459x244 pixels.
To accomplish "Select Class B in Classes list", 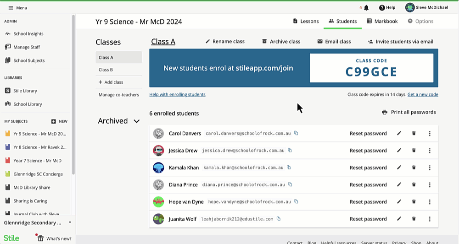I will (x=118, y=70).
